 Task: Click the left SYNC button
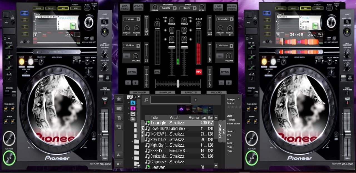(132, 72)
